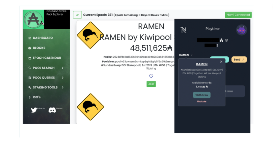
Task: Click the 1.440643 available rewards amount
Action: (x=202, y=87)
